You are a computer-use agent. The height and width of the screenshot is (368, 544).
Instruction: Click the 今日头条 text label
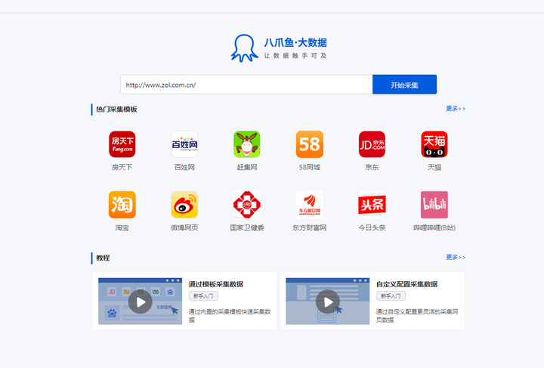click(x=372, y=227)
